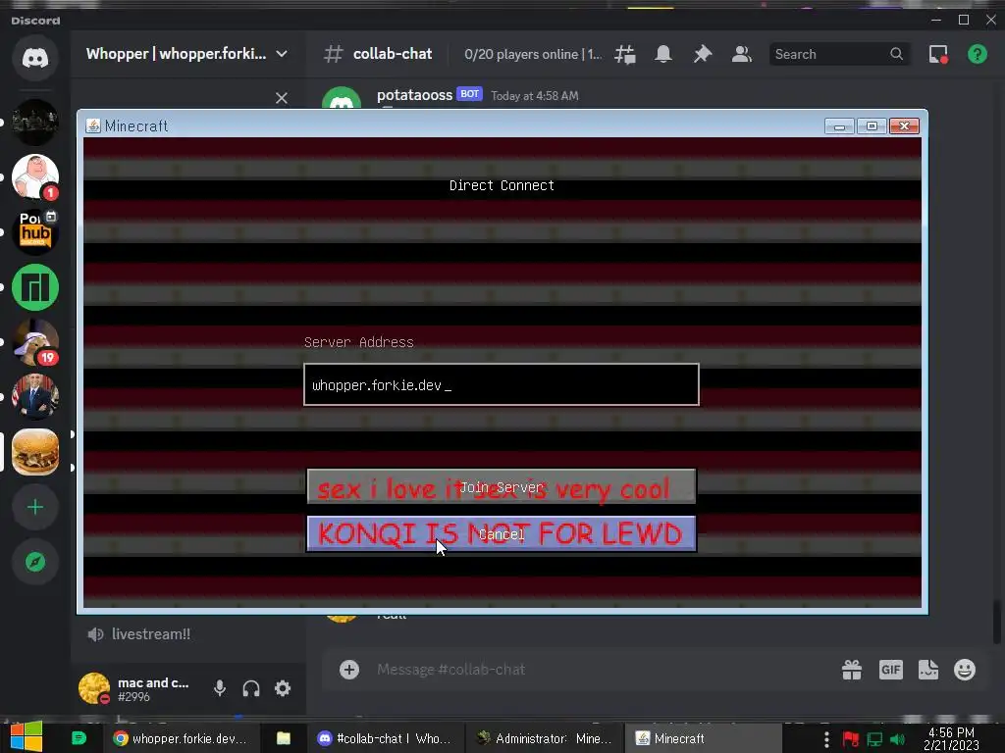
Task: Expand the Whopper server name dropdown
Action: pyautogui.click(x=282, y=54)
